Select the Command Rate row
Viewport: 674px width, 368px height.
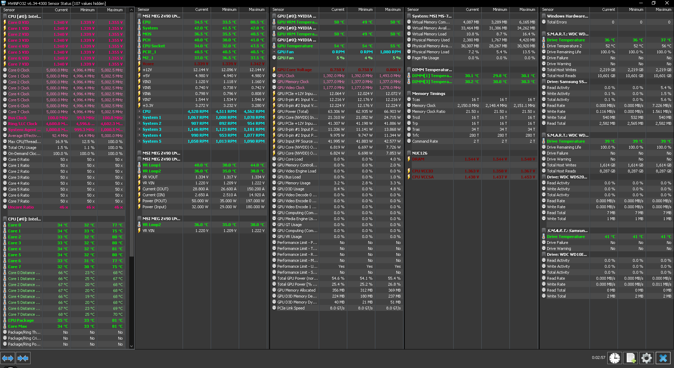471,141
